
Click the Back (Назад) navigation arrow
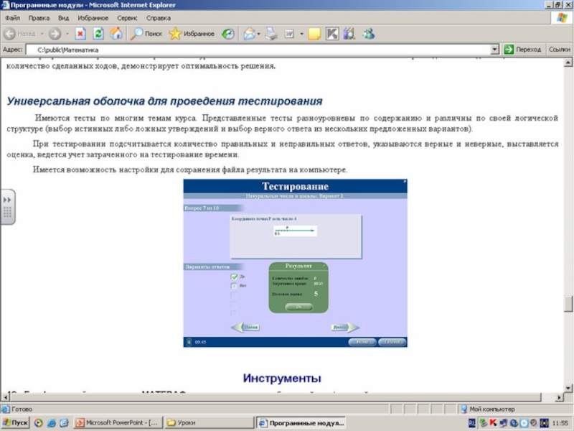point(20,33)
